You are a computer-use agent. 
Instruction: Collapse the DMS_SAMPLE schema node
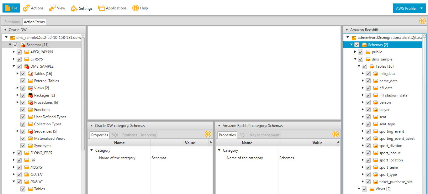coord(14,66)
